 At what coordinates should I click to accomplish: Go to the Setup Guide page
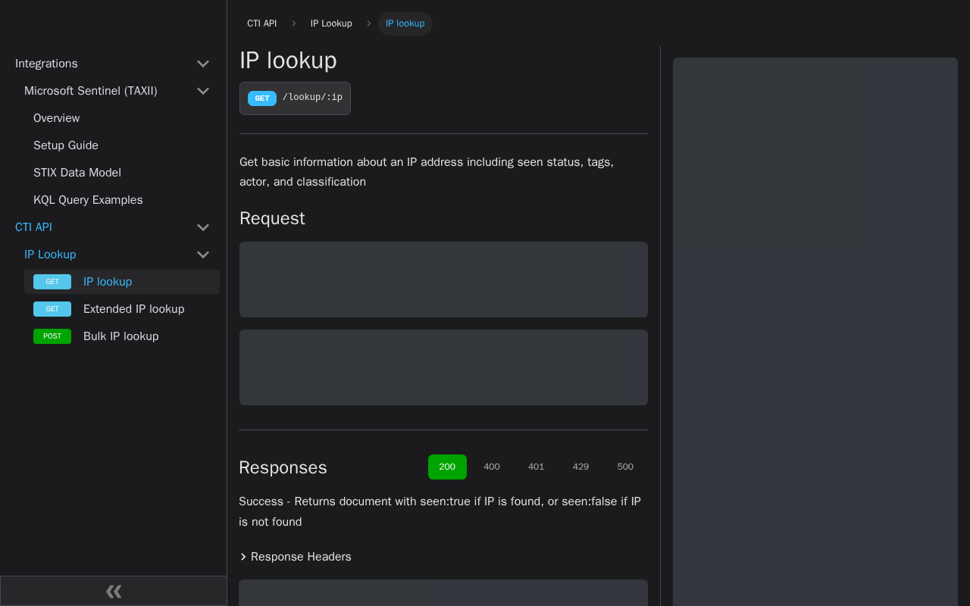66,145
